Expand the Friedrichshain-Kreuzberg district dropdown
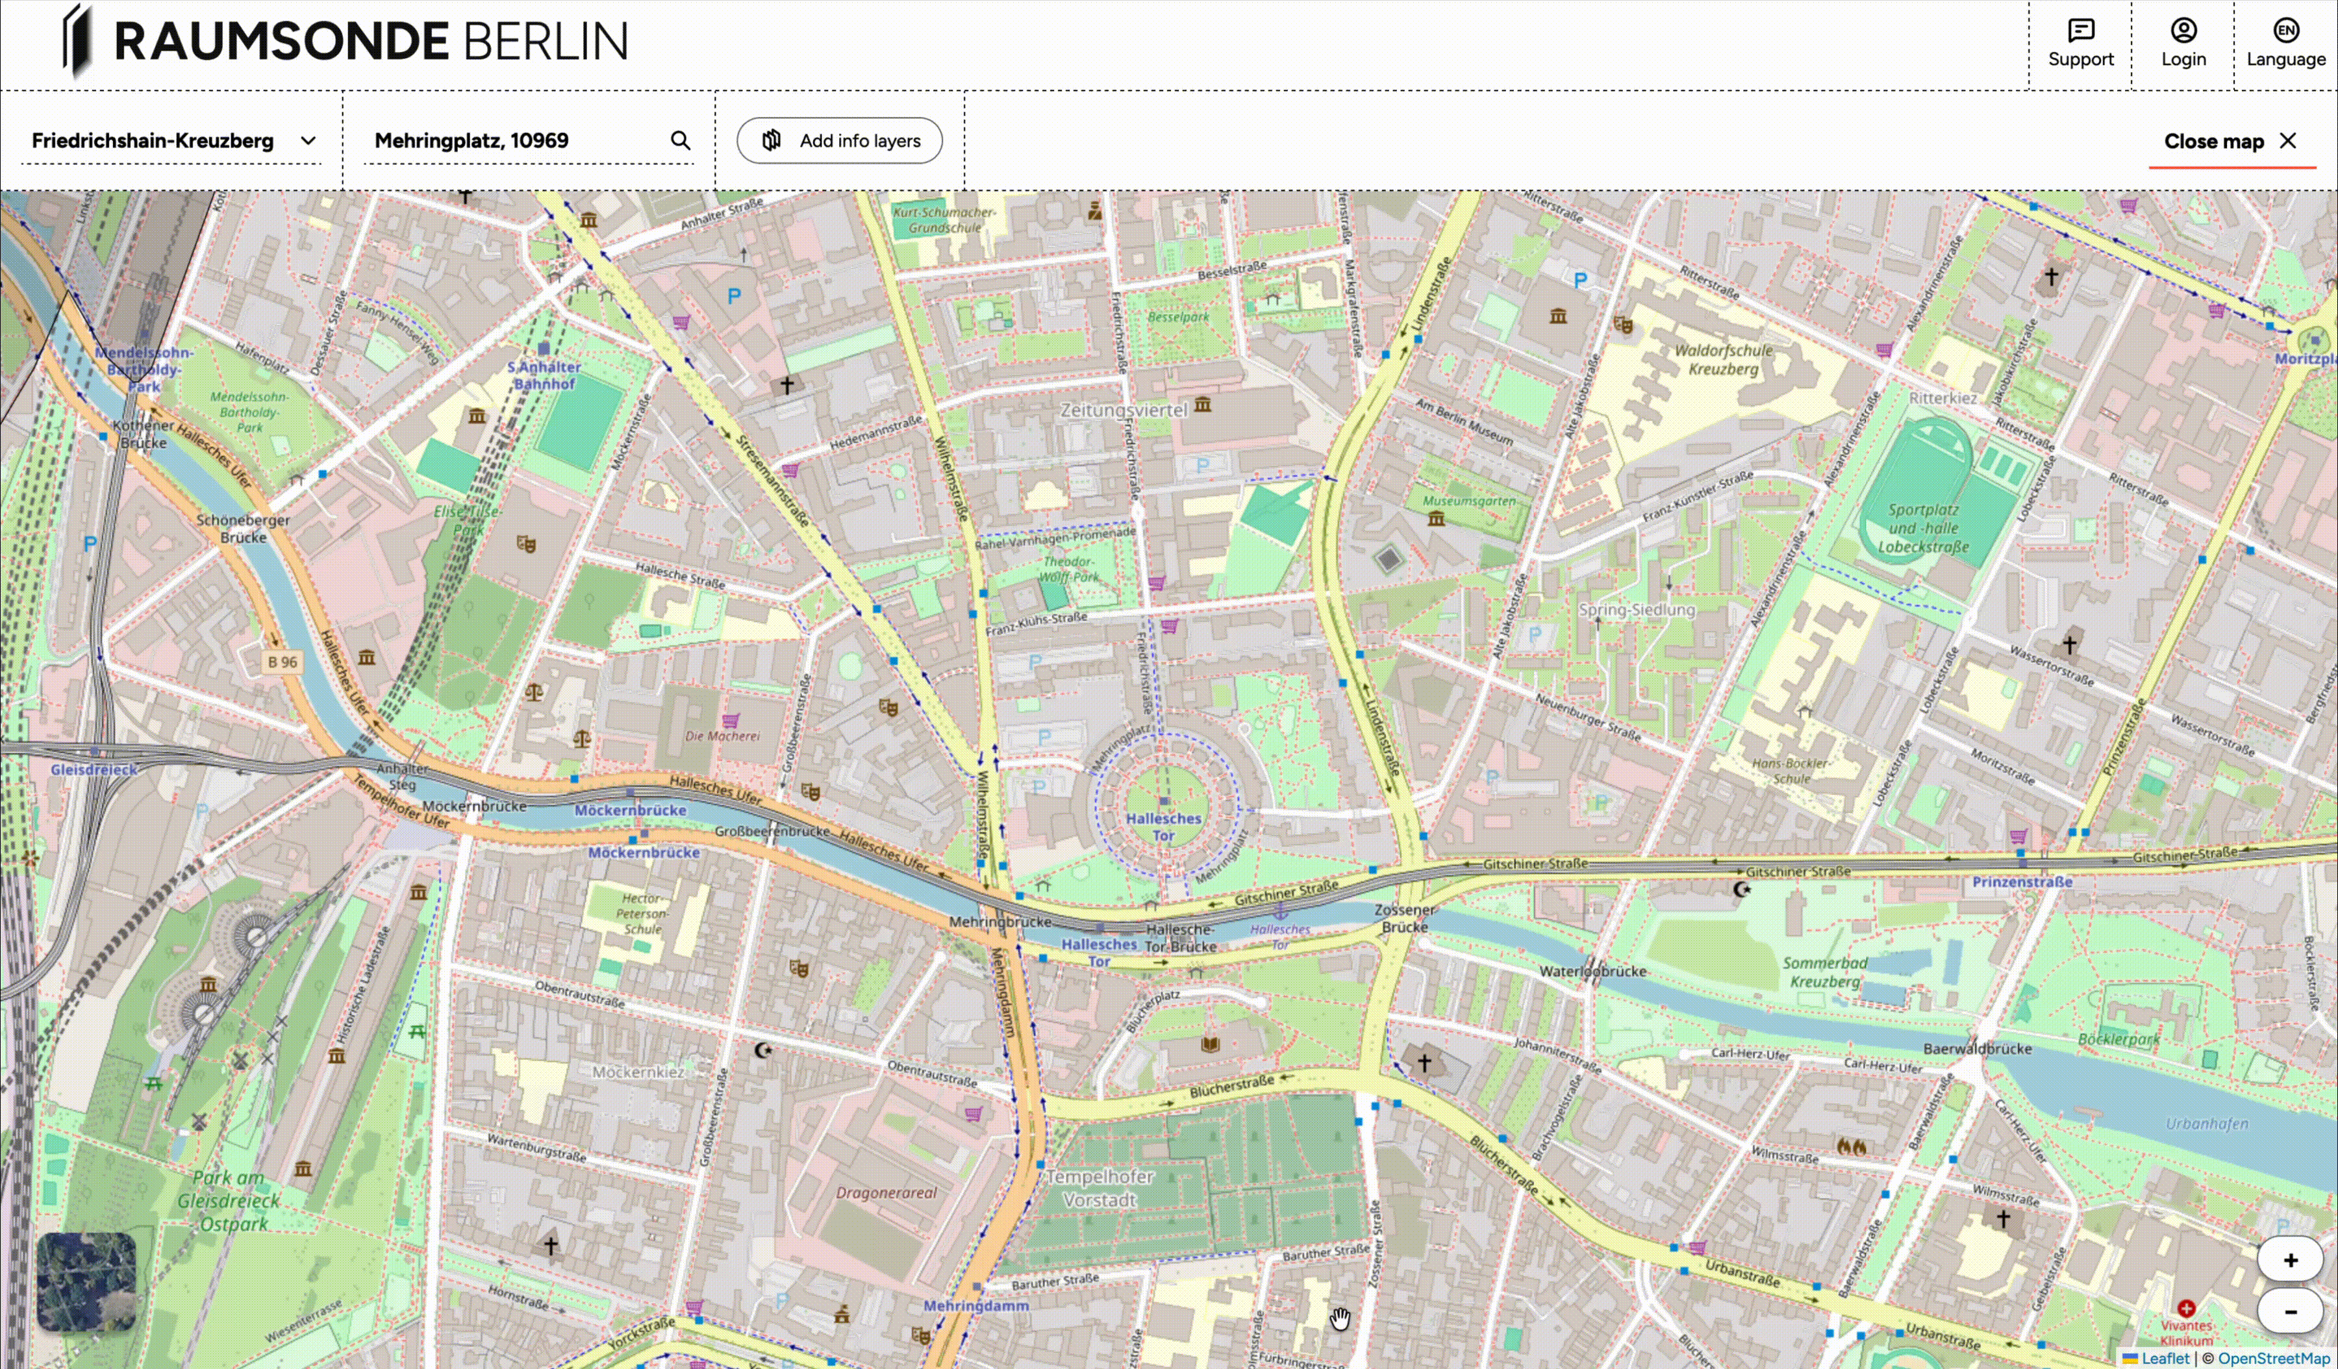 click(153, 141)
